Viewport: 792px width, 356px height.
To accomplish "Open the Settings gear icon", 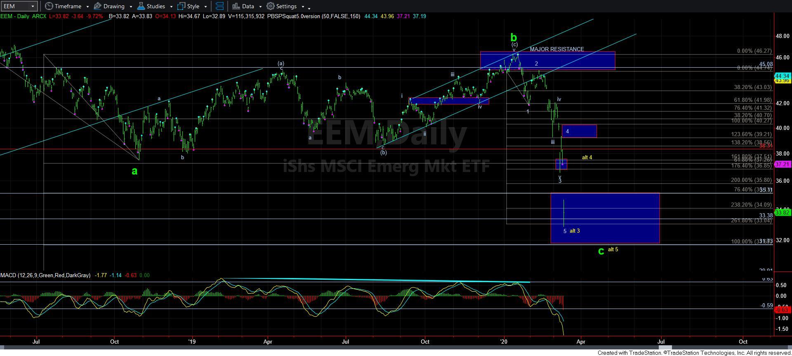I will pos(270,6).
